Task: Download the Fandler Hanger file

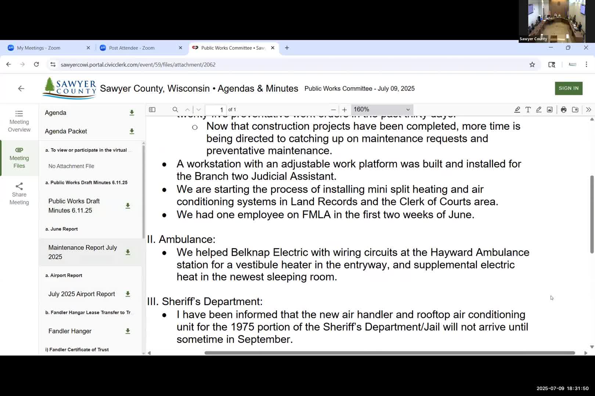Action: pyautogui.click(x=128, y=331)
